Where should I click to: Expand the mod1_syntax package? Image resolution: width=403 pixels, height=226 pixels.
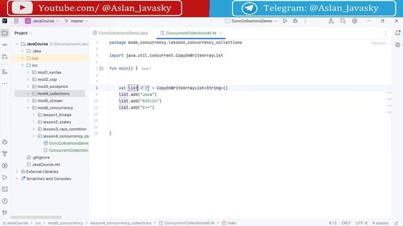click(x=28, y=73)
